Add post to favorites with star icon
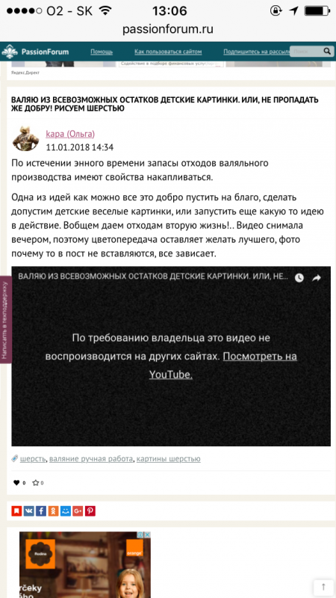 point(35,483)
